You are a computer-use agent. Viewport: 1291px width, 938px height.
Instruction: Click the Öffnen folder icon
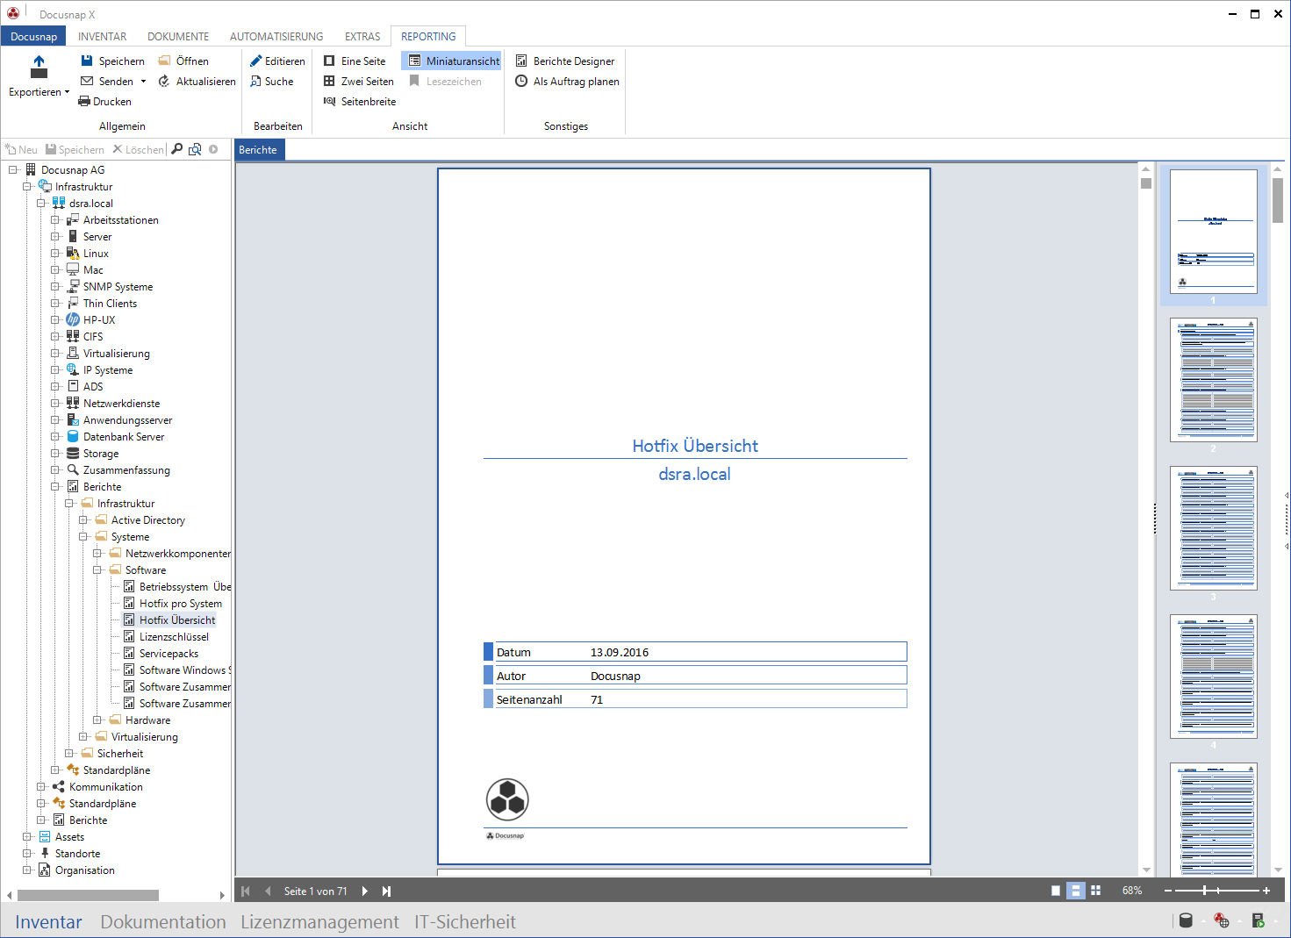pos(164,61)
